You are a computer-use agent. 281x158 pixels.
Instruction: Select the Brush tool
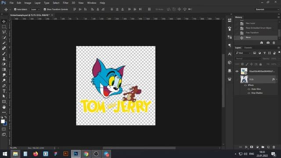(4, 54)
